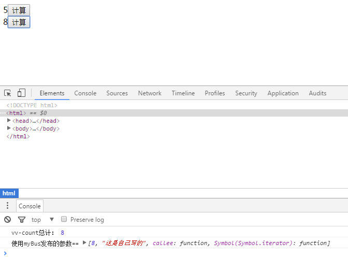Select the html breadcrumb item

point(9,193)
